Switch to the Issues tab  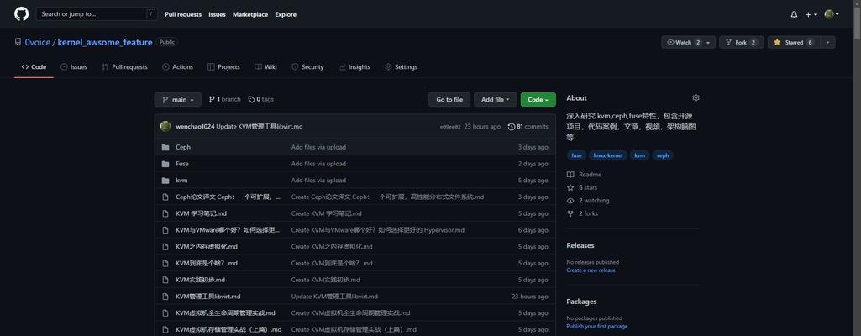(74, 67)
